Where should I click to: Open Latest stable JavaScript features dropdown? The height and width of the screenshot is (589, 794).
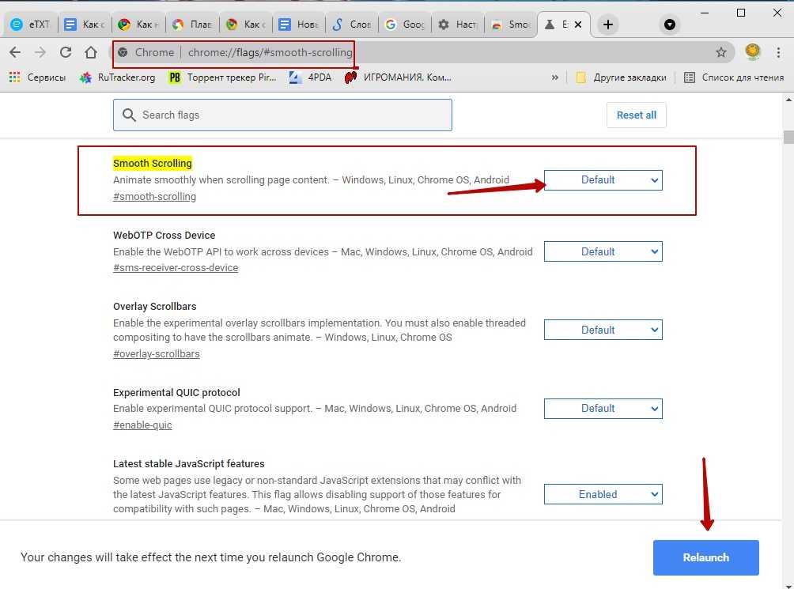tap(603, 494)
